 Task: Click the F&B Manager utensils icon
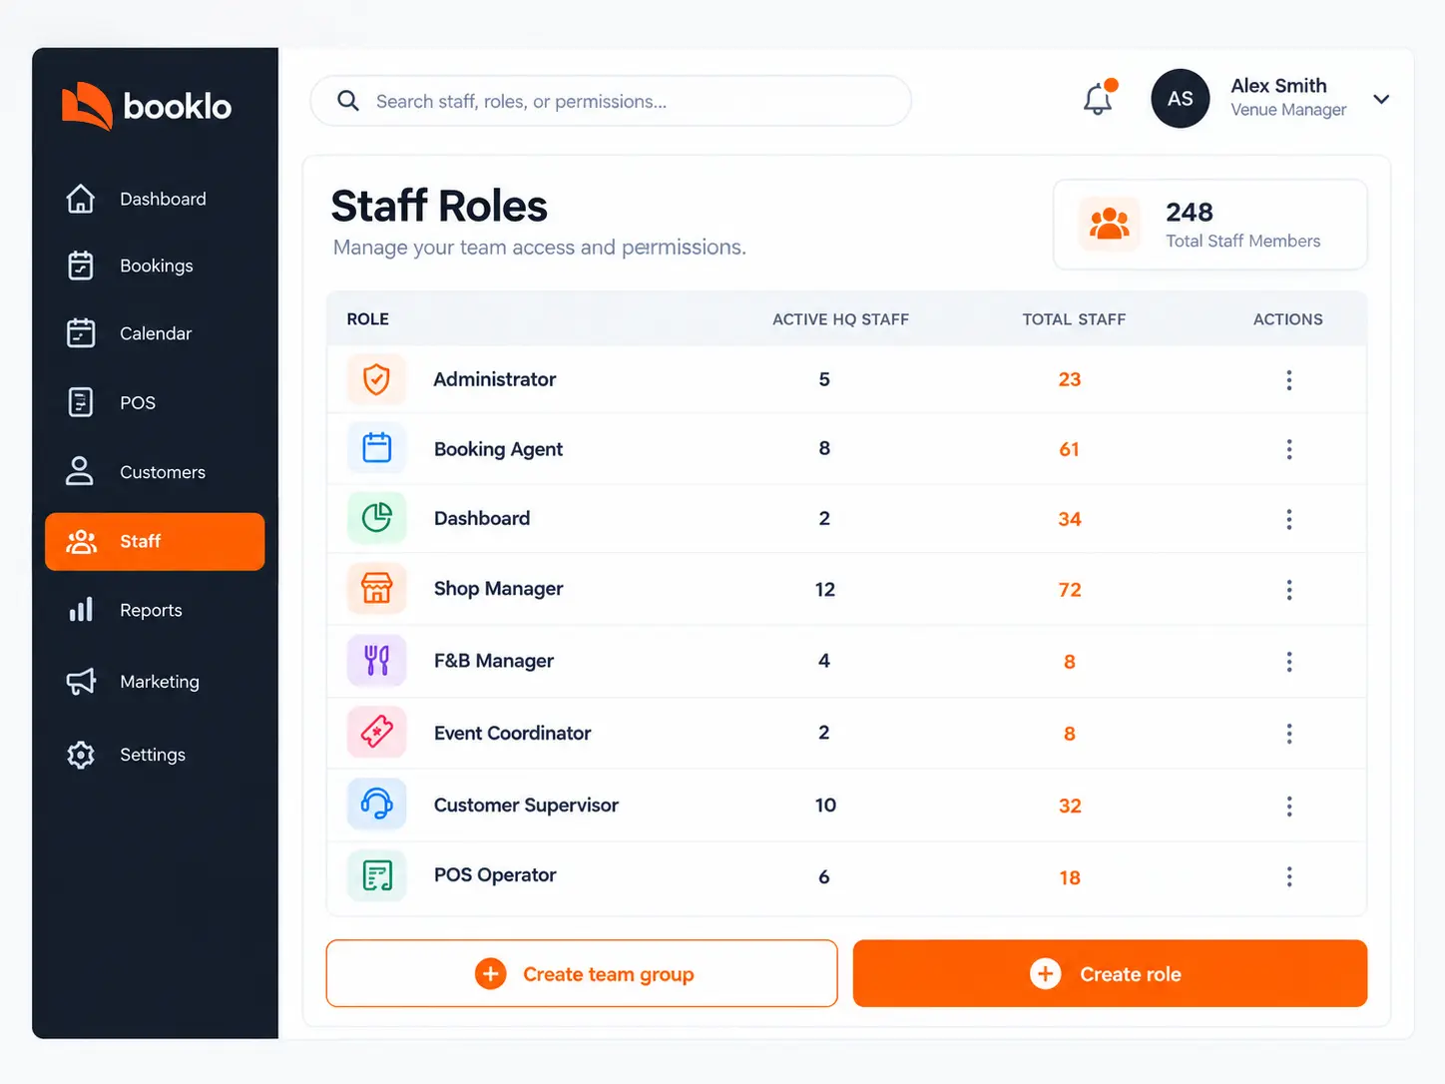pos(376,661)
